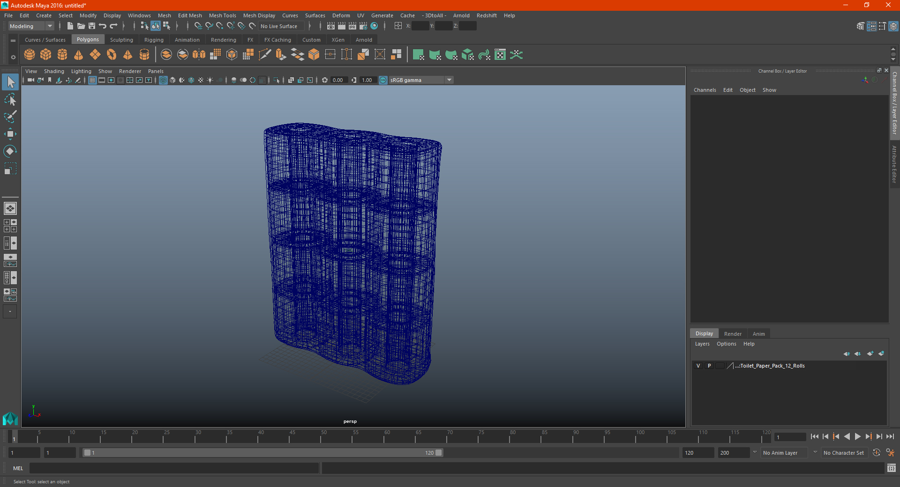Screen dimensions: 900x487
Task: Toggle color management ON button
Action: coord(383,80)
